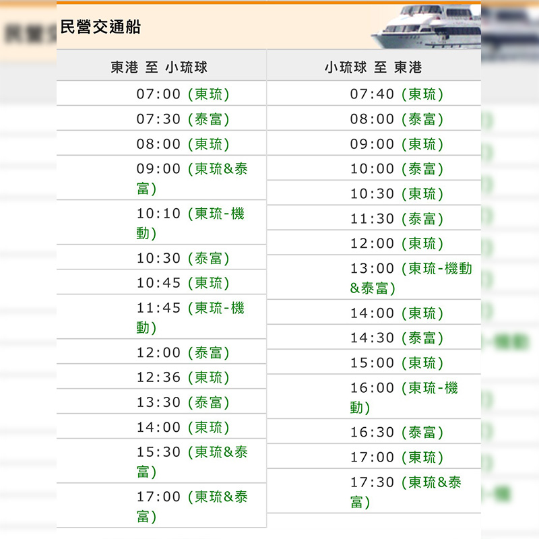This screenshot has width=539, height=539.
Task: Choose the last 17:30 (東琉&泰富) sailing
Action: (x=405, y=492)
